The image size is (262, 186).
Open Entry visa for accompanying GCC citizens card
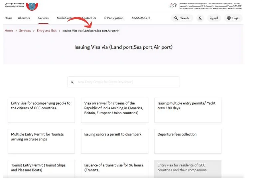click(42, 110)
